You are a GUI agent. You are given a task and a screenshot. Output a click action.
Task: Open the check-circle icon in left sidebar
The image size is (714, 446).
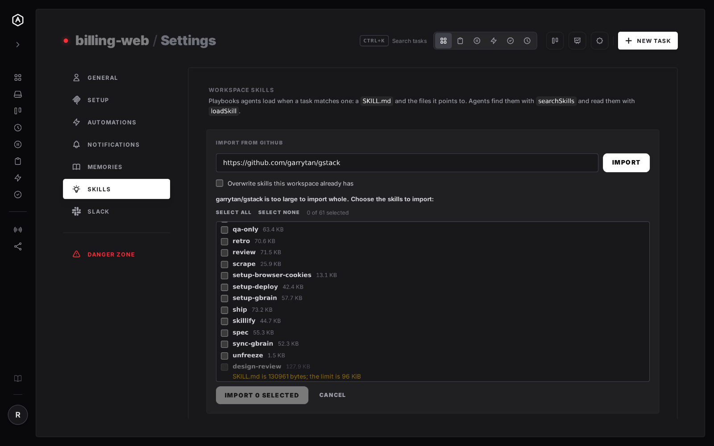pos(18,194)
